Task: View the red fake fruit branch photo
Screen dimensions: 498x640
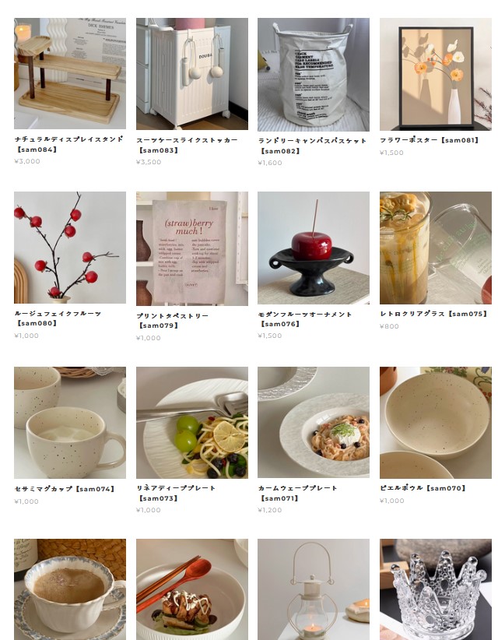Action: point(70,248)
